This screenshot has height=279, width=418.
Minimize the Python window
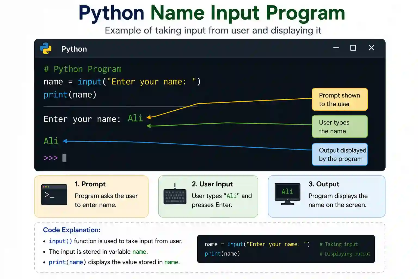coord(336,48)
